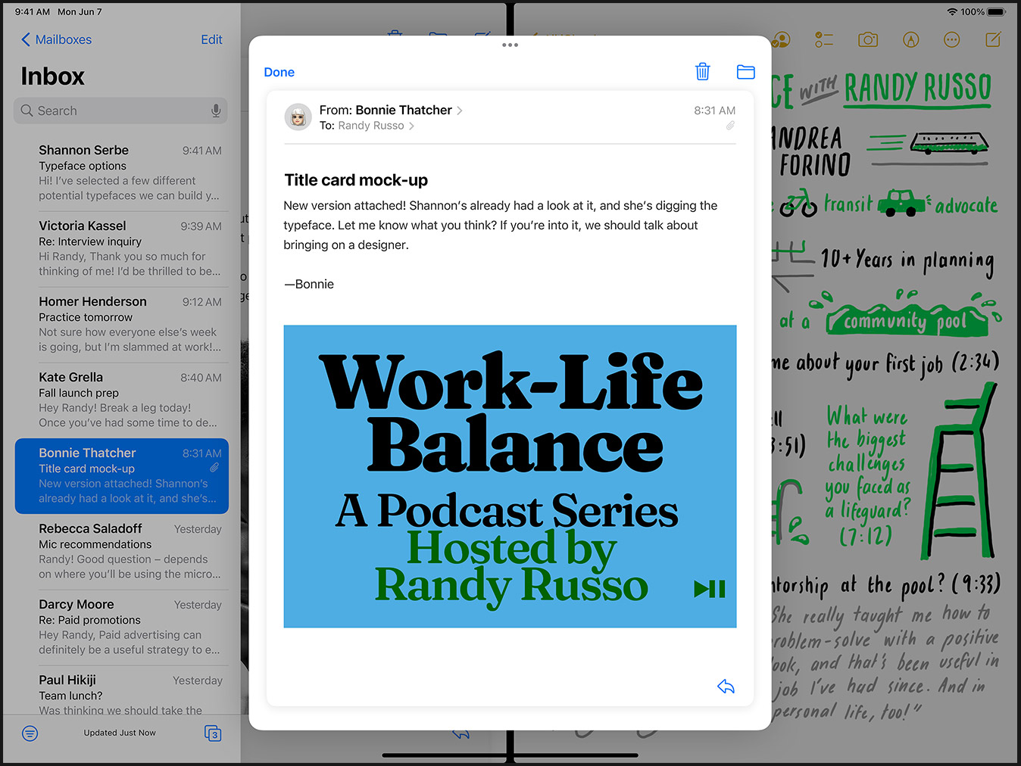Select the Notes markup pen icon
The width and height of the screenshot is (1021, 766).
point(910,39)
